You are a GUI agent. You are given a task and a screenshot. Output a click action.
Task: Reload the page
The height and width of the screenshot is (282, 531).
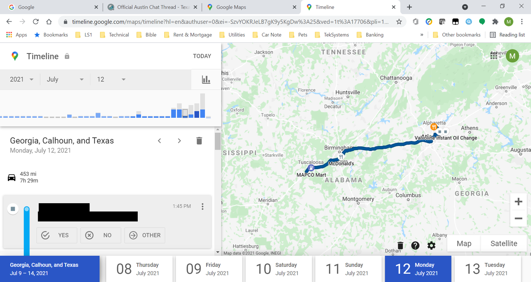point(36,22)
